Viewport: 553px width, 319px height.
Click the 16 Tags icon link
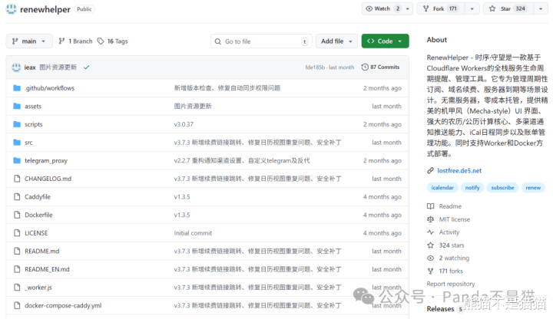click(x=113, y=41)
